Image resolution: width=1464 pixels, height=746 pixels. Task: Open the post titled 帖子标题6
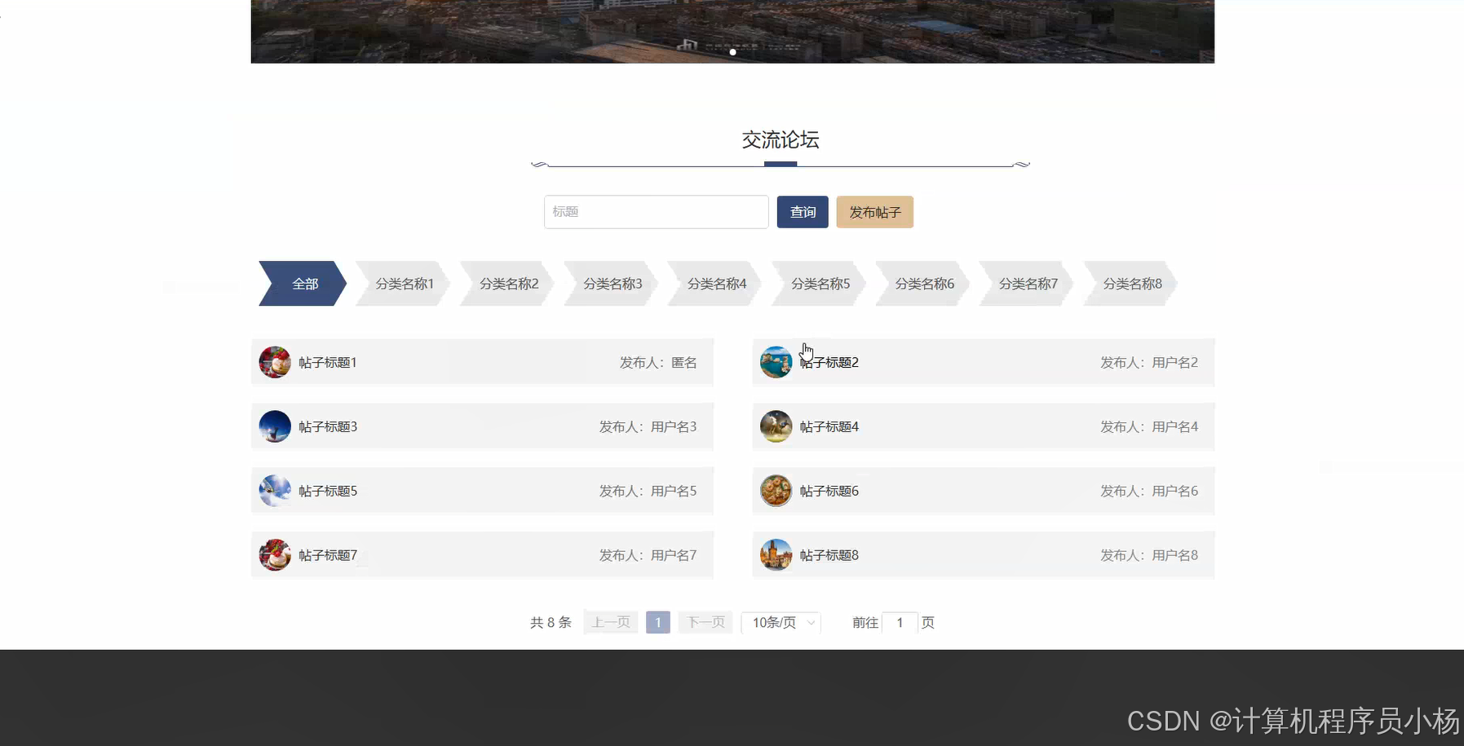click(x=829, y=492)
